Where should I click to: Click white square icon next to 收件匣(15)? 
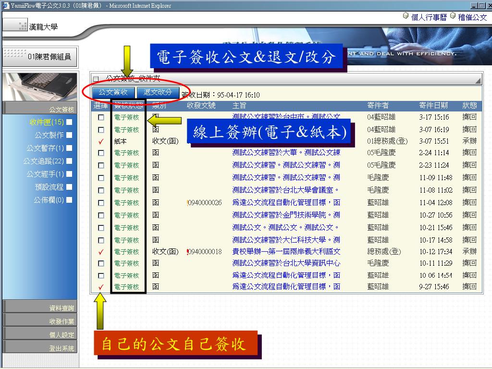click(69, 122)
